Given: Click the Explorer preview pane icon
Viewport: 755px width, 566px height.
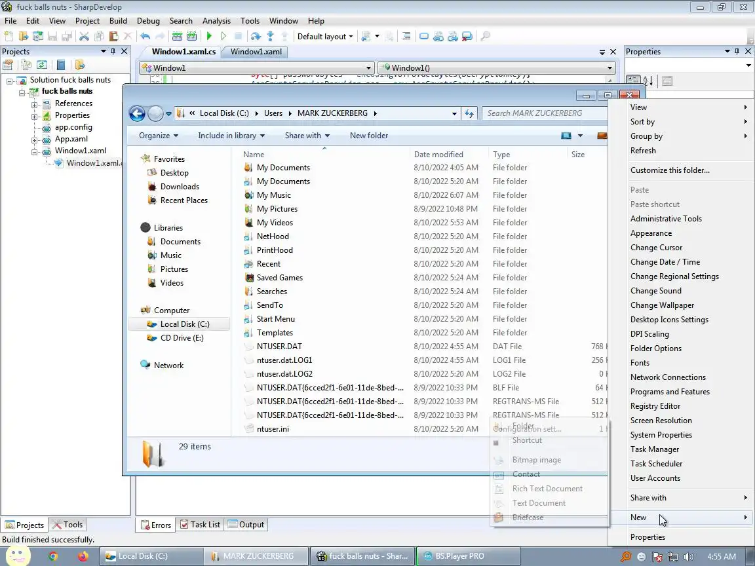Looking at the screenshot, I should tap(602, 136).
